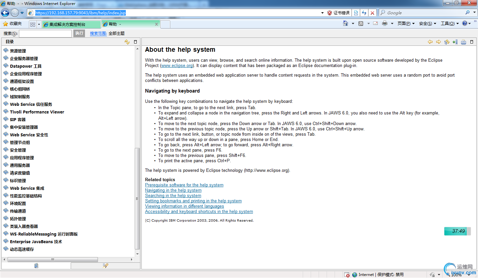Click the 搜索范围 link
This screenshot has height=278, width=478.
pyautogui.click(x=98, y=34)
